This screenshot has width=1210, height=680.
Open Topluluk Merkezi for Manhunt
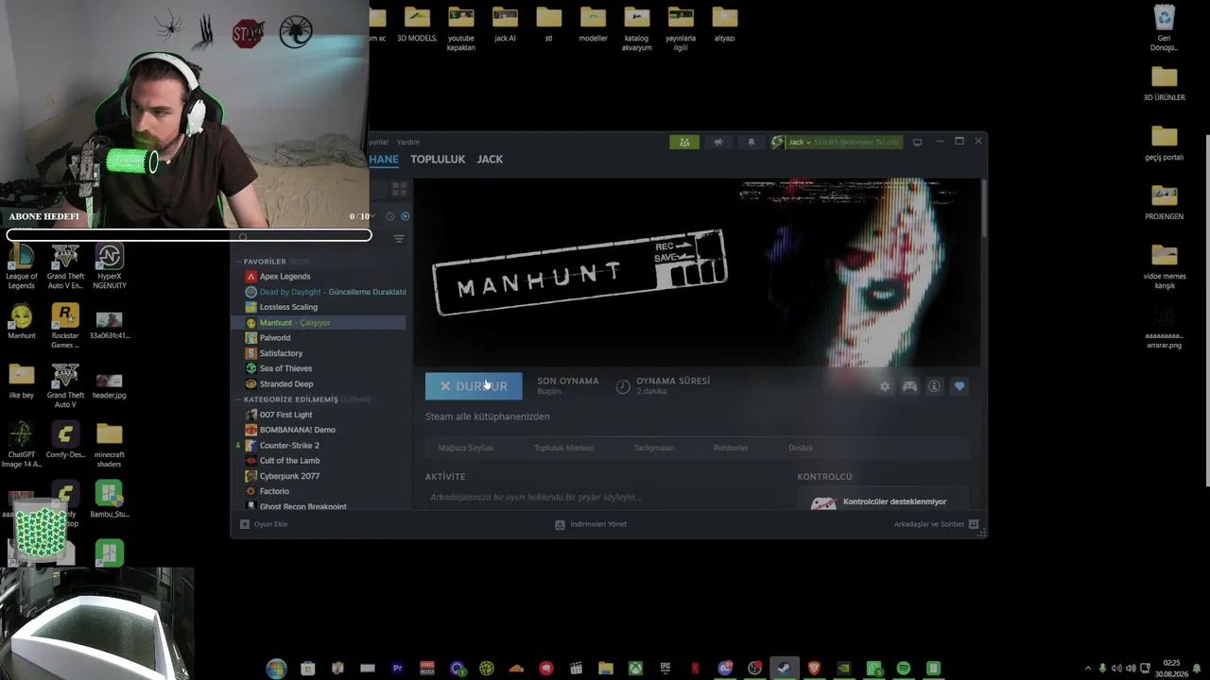(x=563, y=448)
